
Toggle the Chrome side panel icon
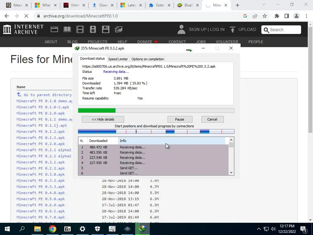(x=287, y=16)
